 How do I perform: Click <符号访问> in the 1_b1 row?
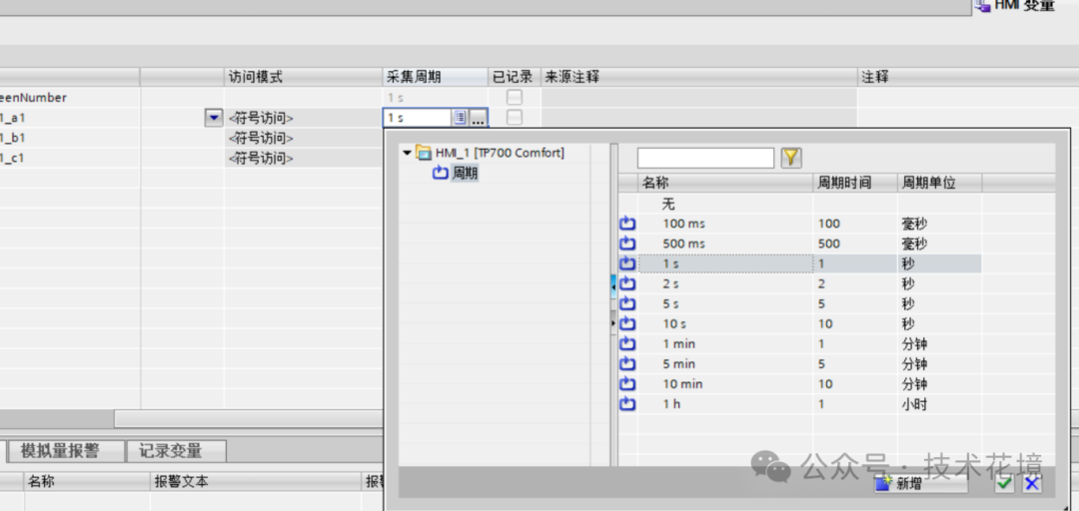click(x=262, y=138)
